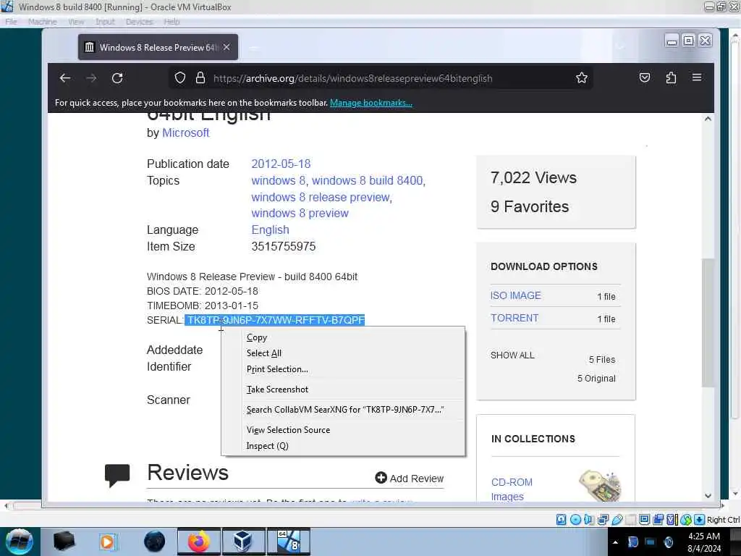Click the page vertical scrollbar thumb

(x=708, y=322)
